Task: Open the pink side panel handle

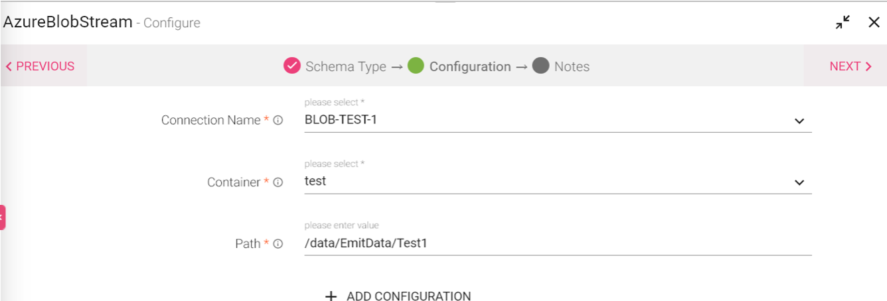Action: (3, 217)
